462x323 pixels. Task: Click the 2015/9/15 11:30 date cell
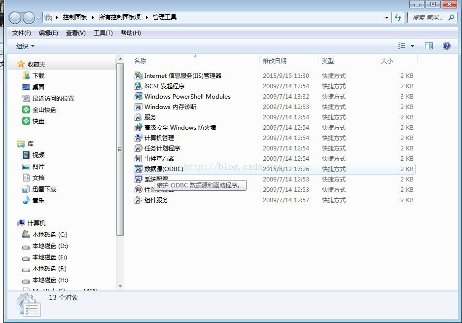coord(286,76)
